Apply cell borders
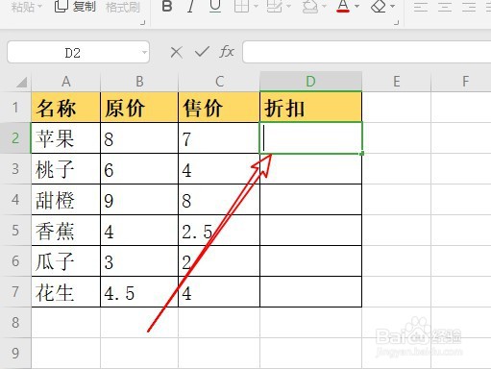 tap(242, 6)
